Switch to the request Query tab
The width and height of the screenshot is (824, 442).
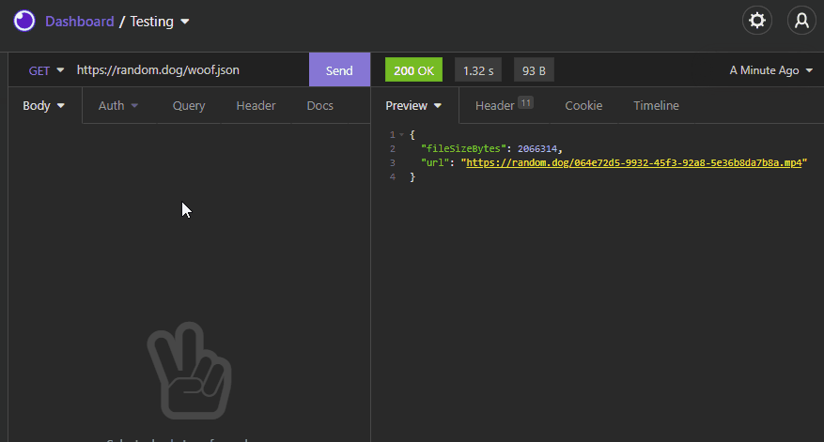point(189,105)
